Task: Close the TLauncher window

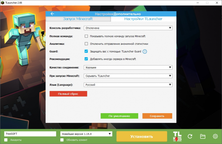Action: (x=217, y=3)
